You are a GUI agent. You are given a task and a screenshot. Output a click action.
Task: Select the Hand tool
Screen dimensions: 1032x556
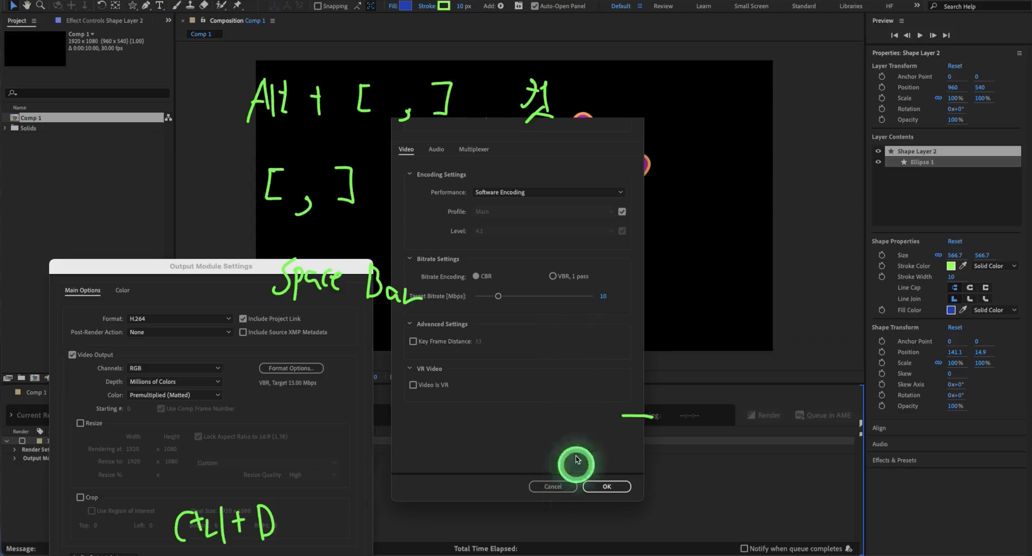(x=27, y=5)
